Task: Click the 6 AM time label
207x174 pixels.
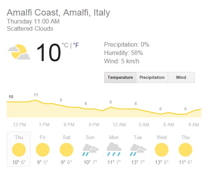Action: pos(169,125)
